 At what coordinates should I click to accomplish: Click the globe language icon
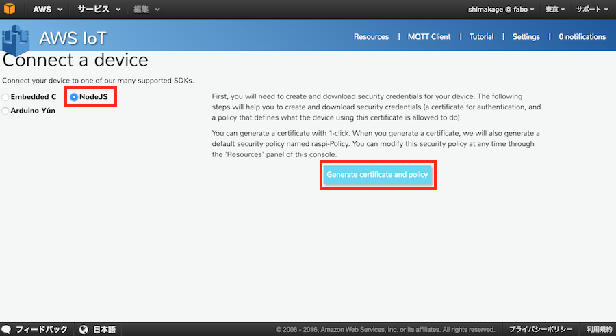pyautogui.click(x=84, y=329)
